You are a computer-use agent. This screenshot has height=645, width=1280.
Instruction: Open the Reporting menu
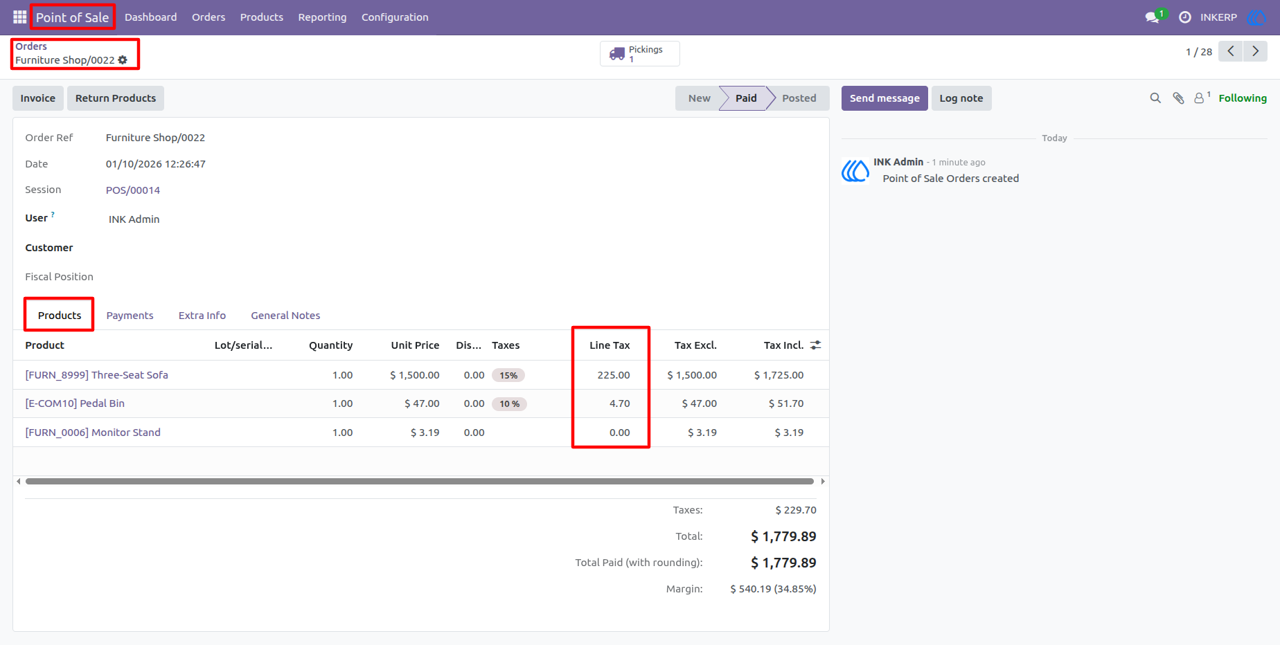point(322,17)
